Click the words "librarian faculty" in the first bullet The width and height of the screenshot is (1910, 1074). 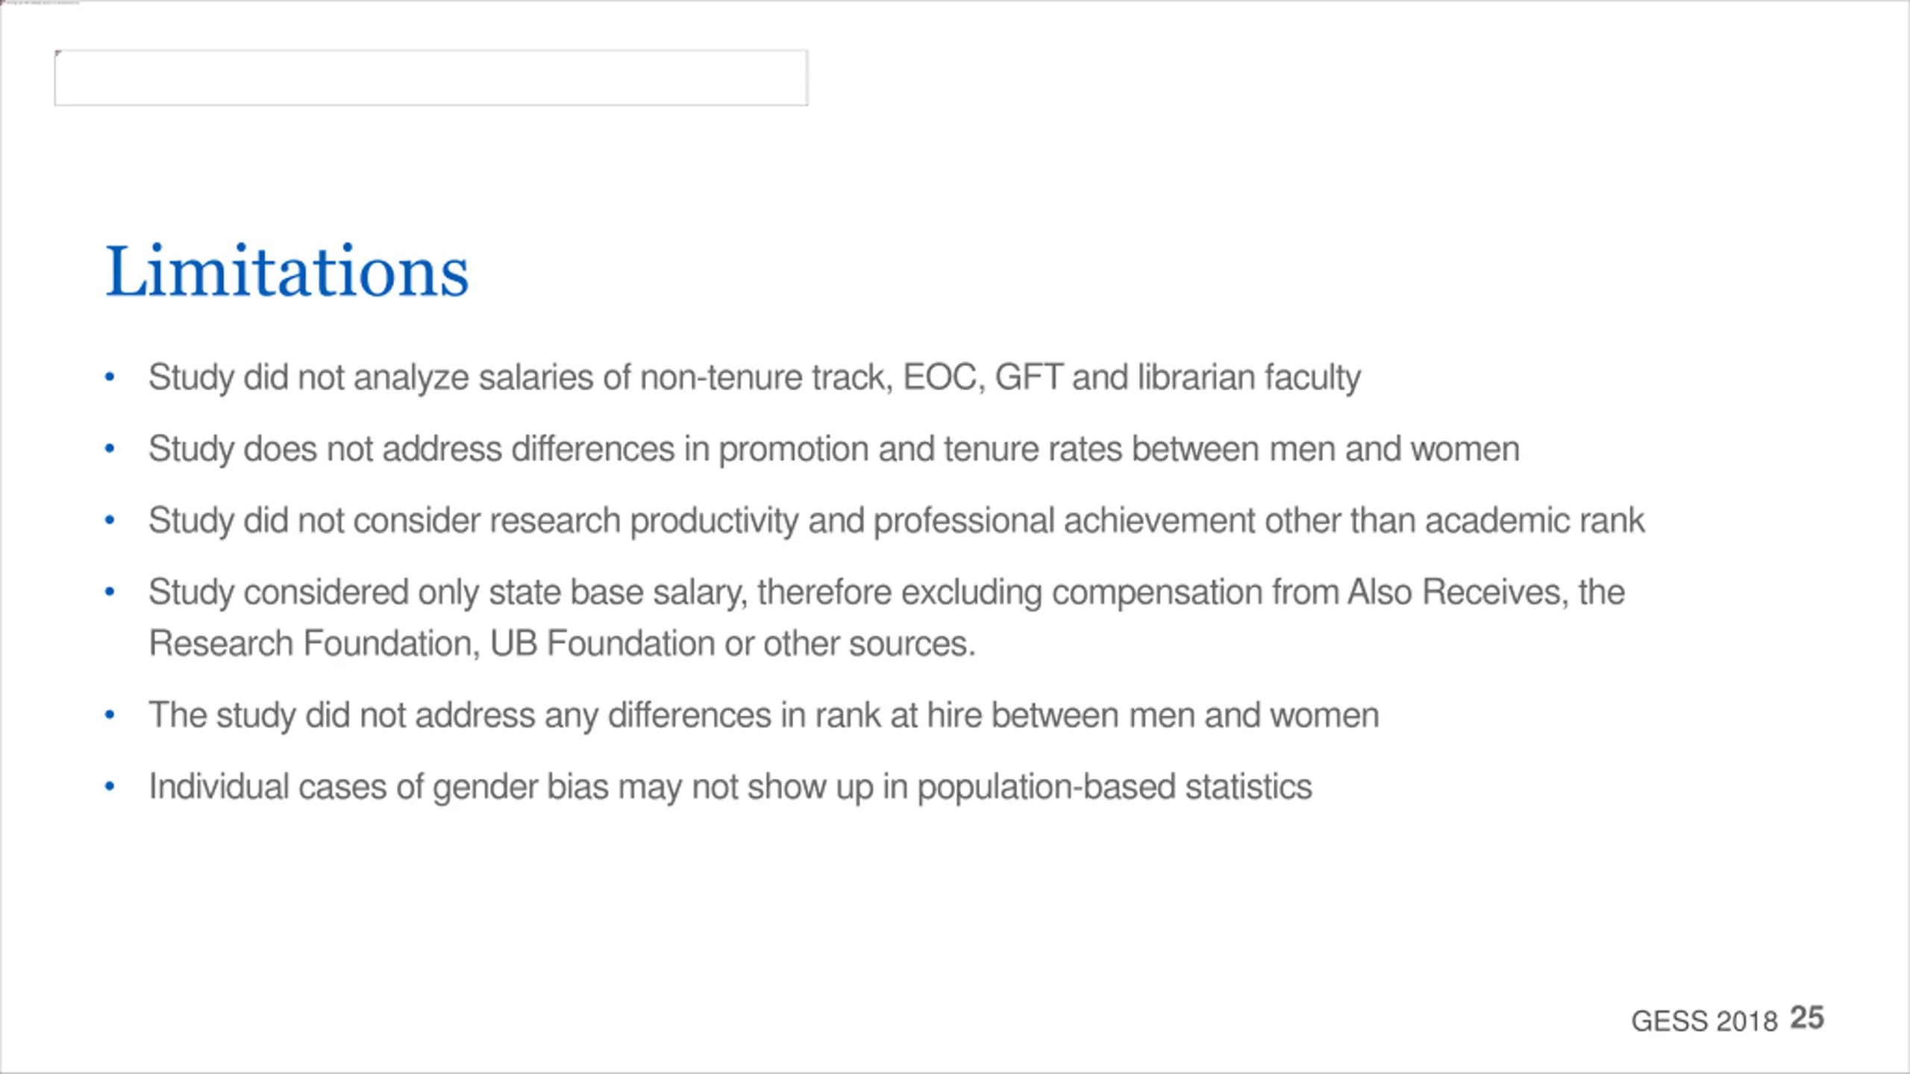tap(1250, 377)
